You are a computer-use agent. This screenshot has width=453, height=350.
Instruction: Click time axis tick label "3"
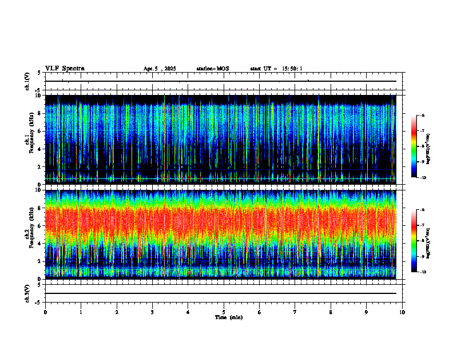[152, 312]
